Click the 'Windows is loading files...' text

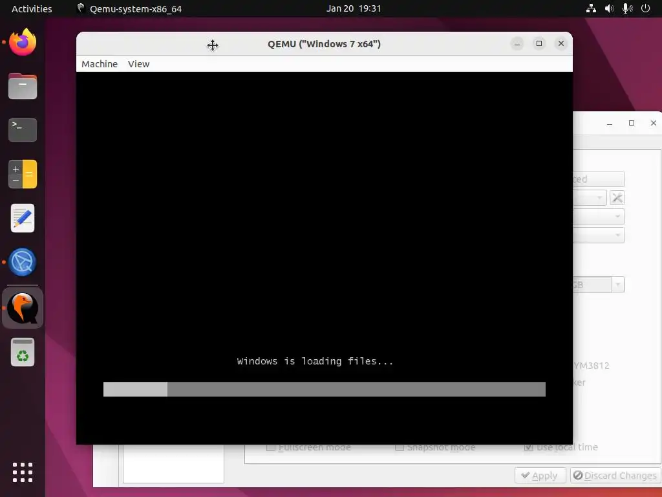point(315,361)
